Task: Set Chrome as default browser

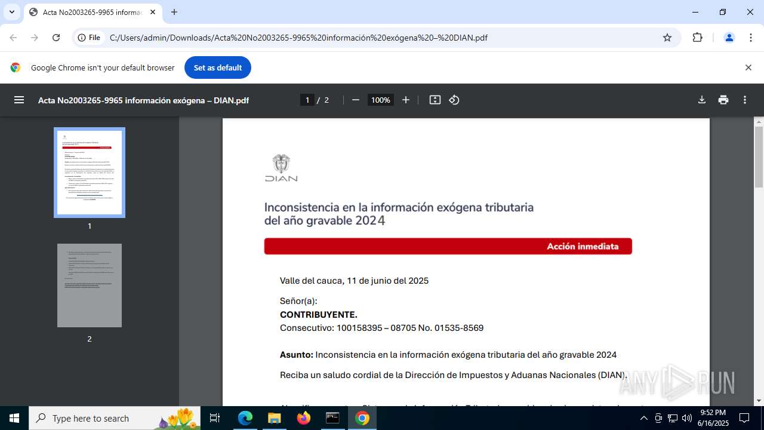Action: coord(218,67)
